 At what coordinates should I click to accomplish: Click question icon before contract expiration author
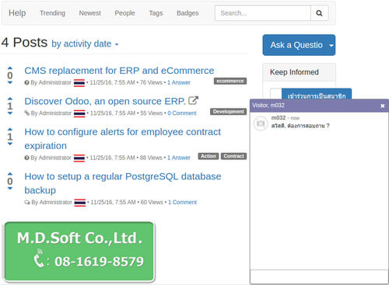pyautogui.click(x=26, y=158)
